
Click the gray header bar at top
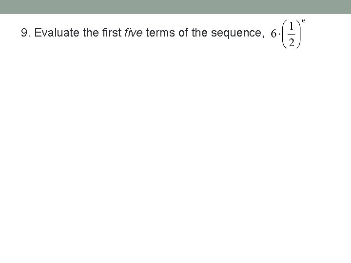click(x=175, y=7)
